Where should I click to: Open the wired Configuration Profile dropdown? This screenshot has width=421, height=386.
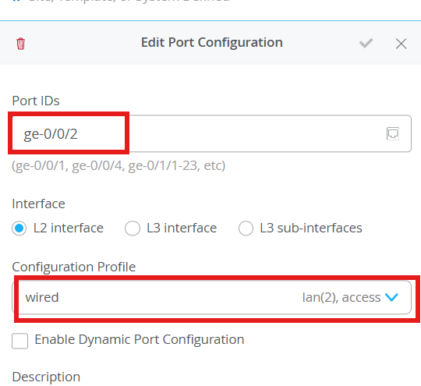coord(211,297)
